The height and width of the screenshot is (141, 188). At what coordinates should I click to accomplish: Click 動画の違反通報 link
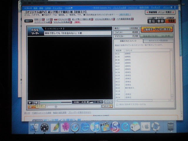pos(60,113)
